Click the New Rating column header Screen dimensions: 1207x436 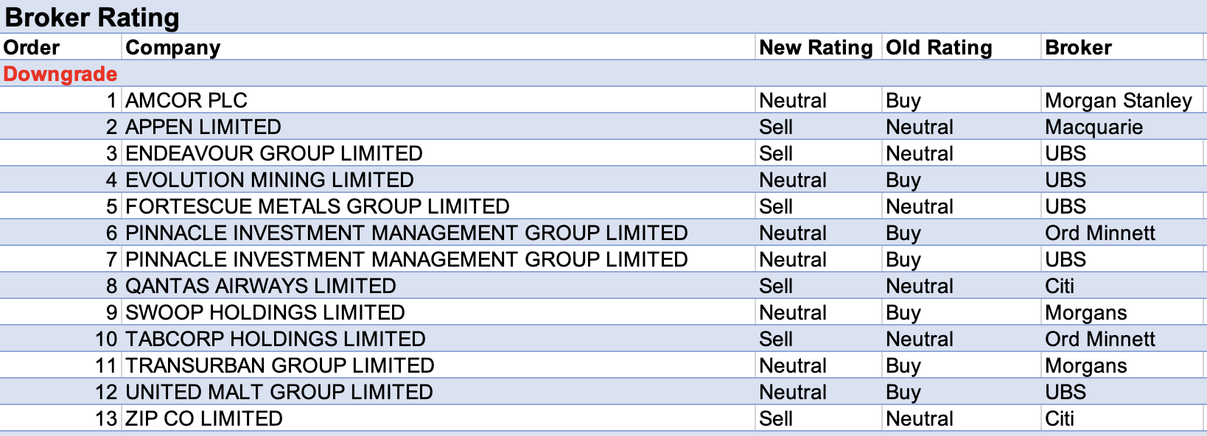point(816,47)
